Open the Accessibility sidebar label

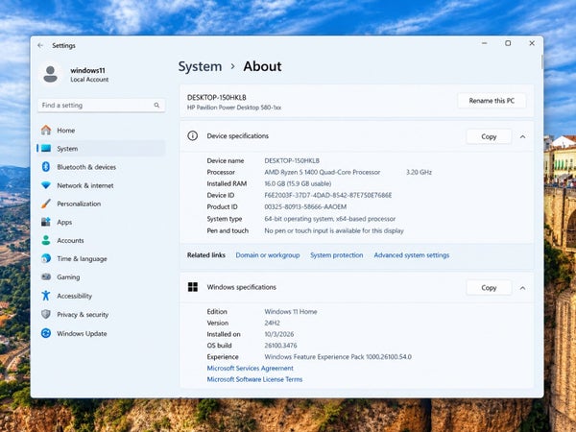coord(74,296)
